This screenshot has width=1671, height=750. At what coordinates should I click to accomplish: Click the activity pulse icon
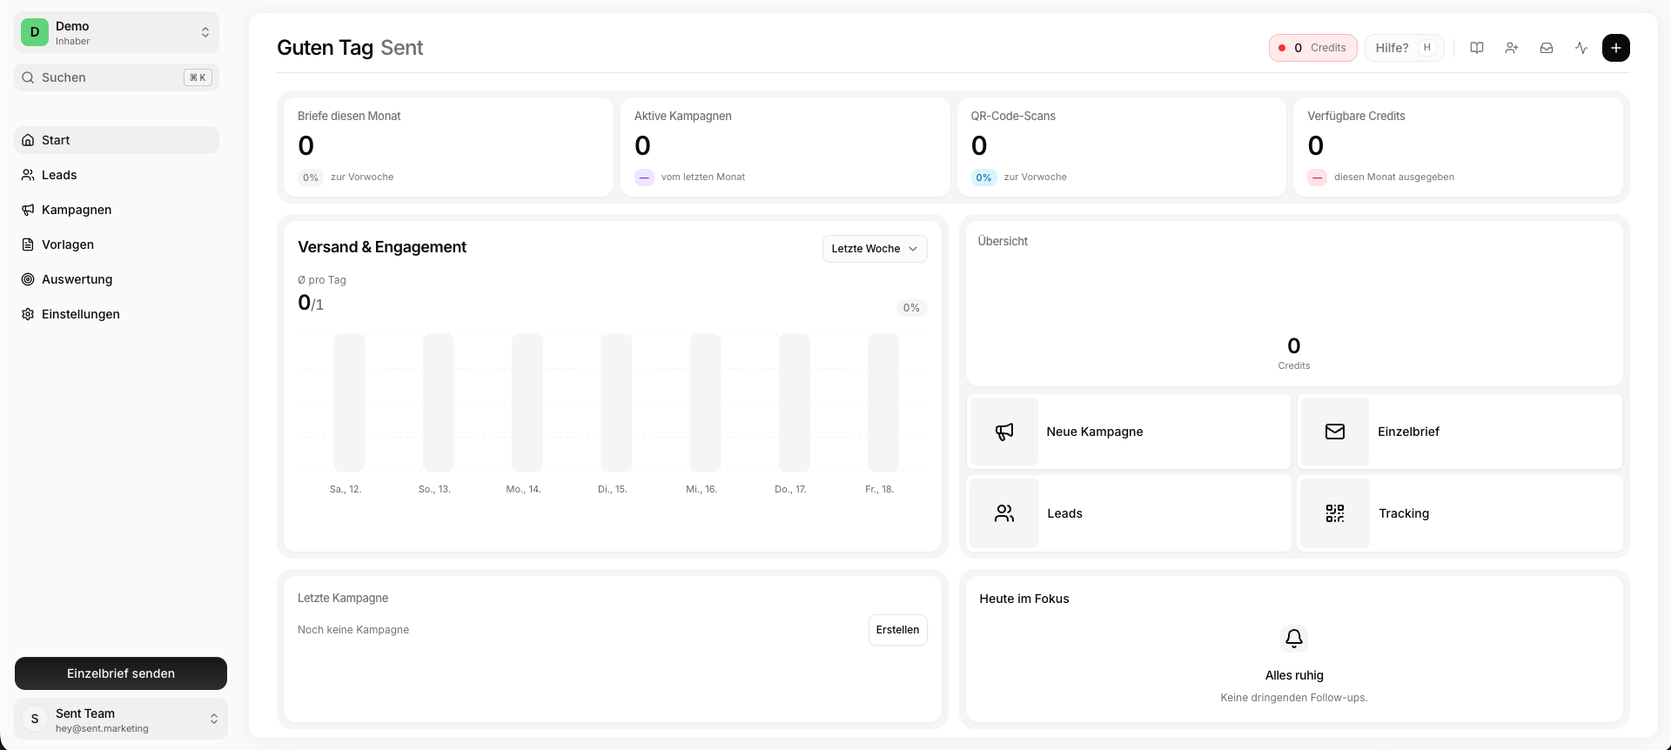click(x=1581, y=48)
